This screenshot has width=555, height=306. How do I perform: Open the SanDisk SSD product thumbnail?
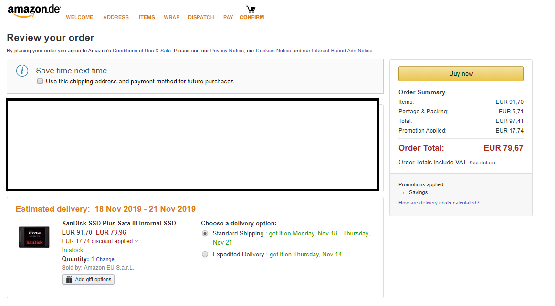click(34, 237)
